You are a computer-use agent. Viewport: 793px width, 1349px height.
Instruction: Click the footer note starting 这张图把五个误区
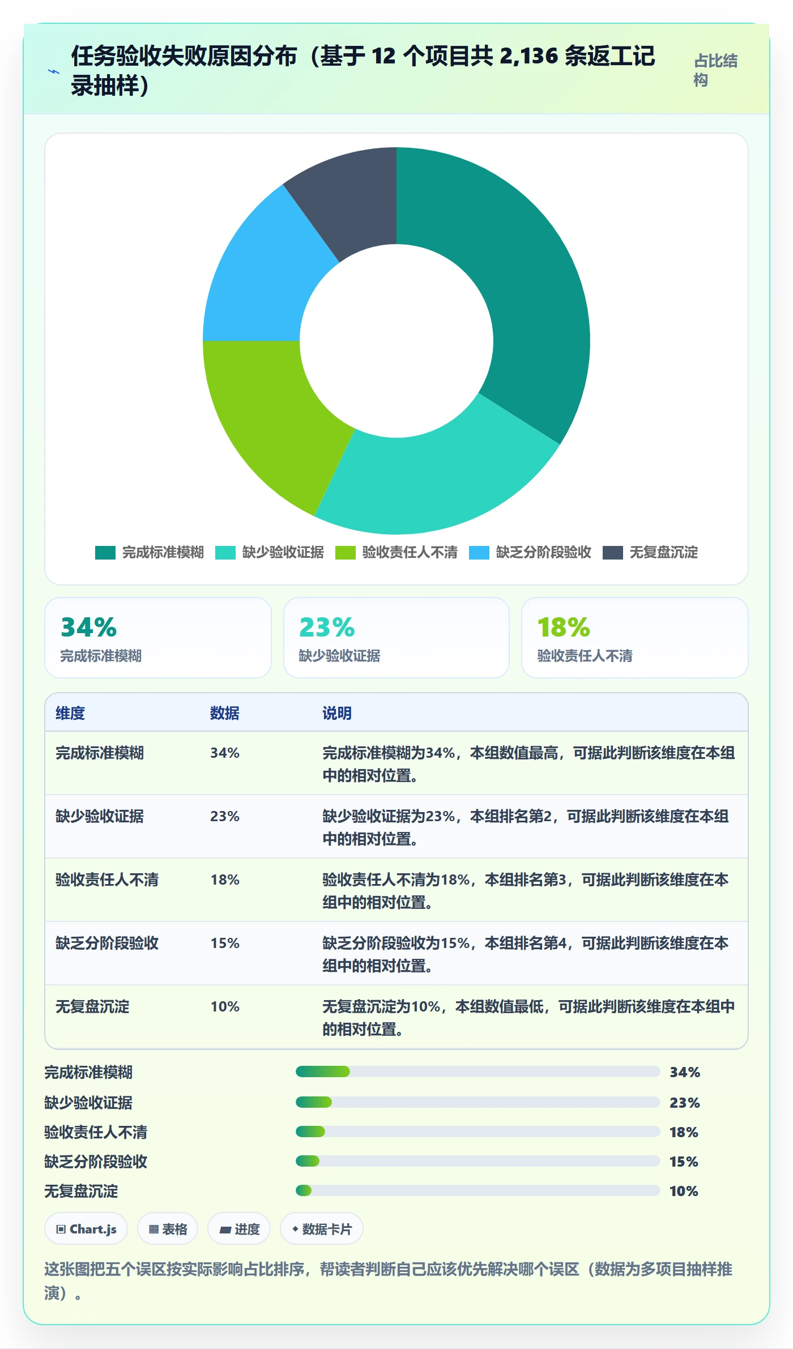click(389, 1281)
